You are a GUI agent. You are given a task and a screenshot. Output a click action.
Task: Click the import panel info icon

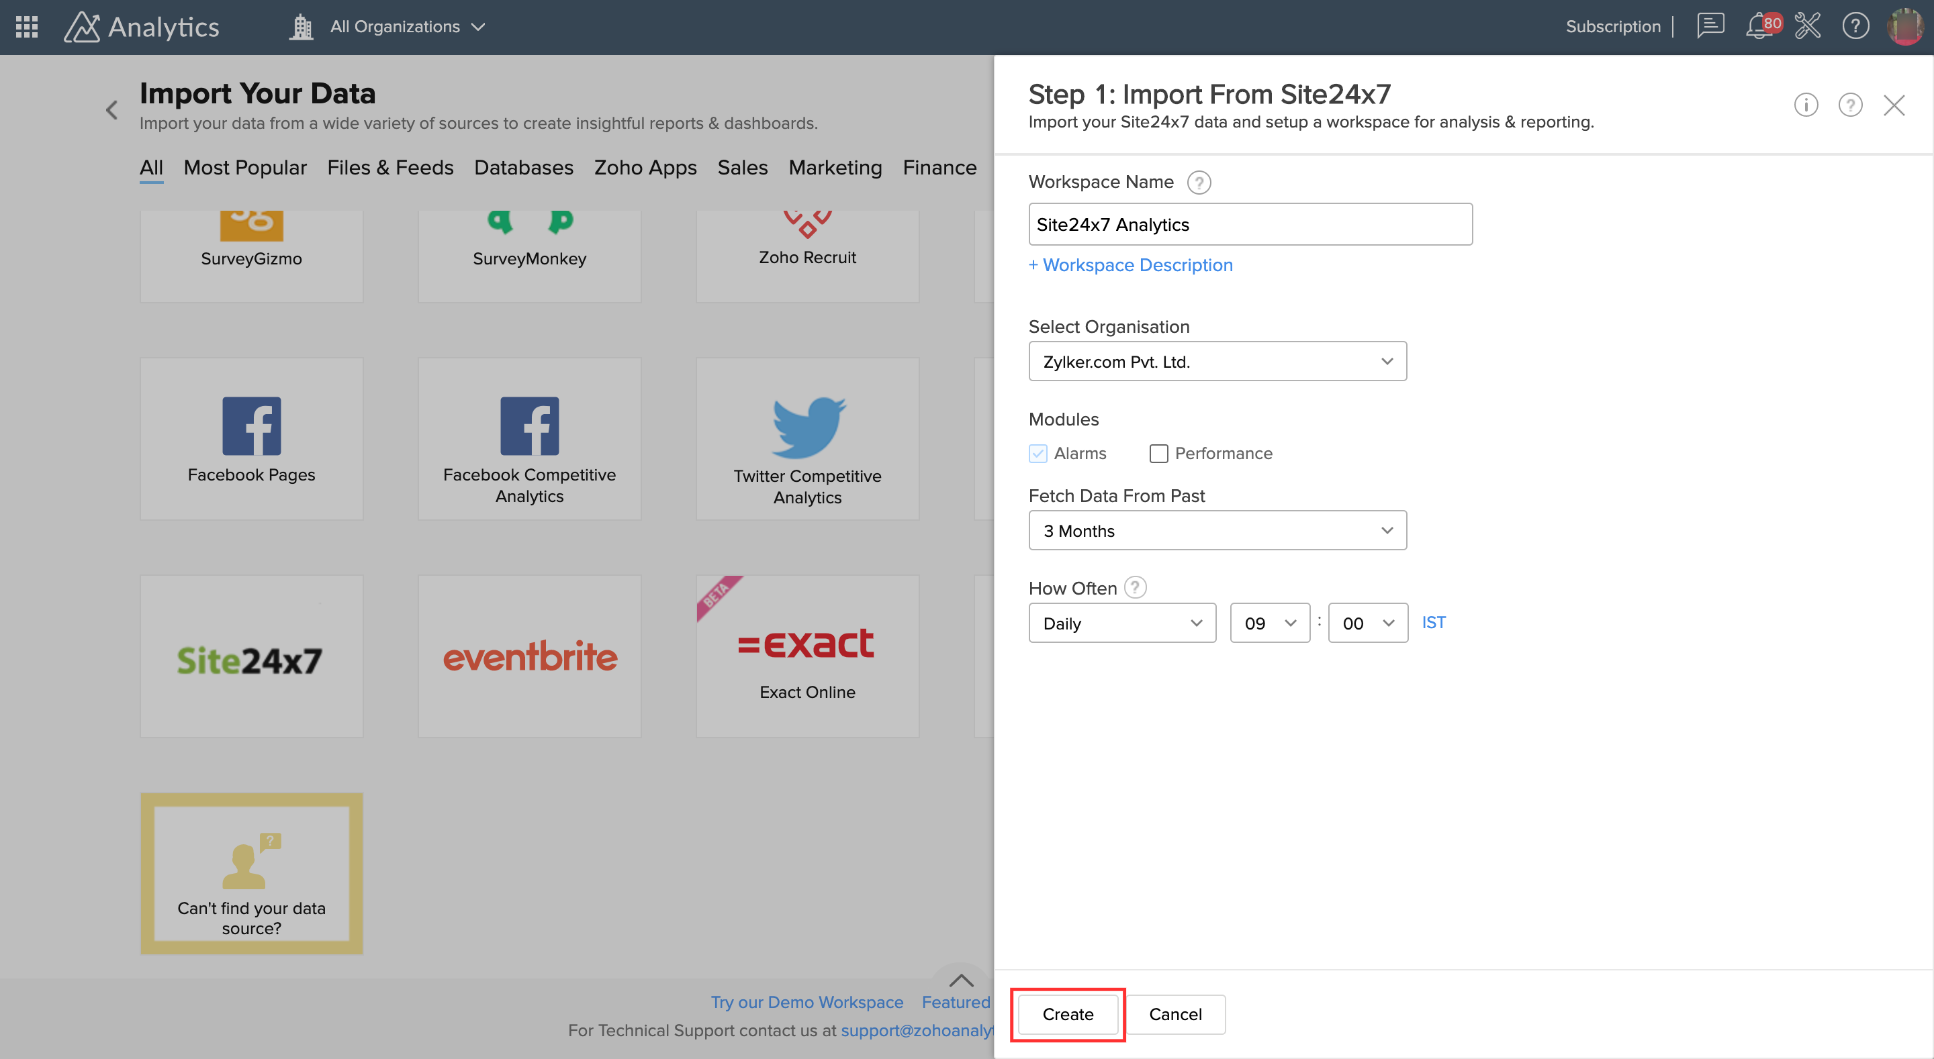coord(1806,105)
